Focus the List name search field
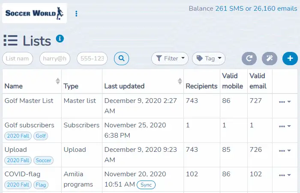Image resolution: width=300 pixels, height=193 pixels. click(18, 58)
